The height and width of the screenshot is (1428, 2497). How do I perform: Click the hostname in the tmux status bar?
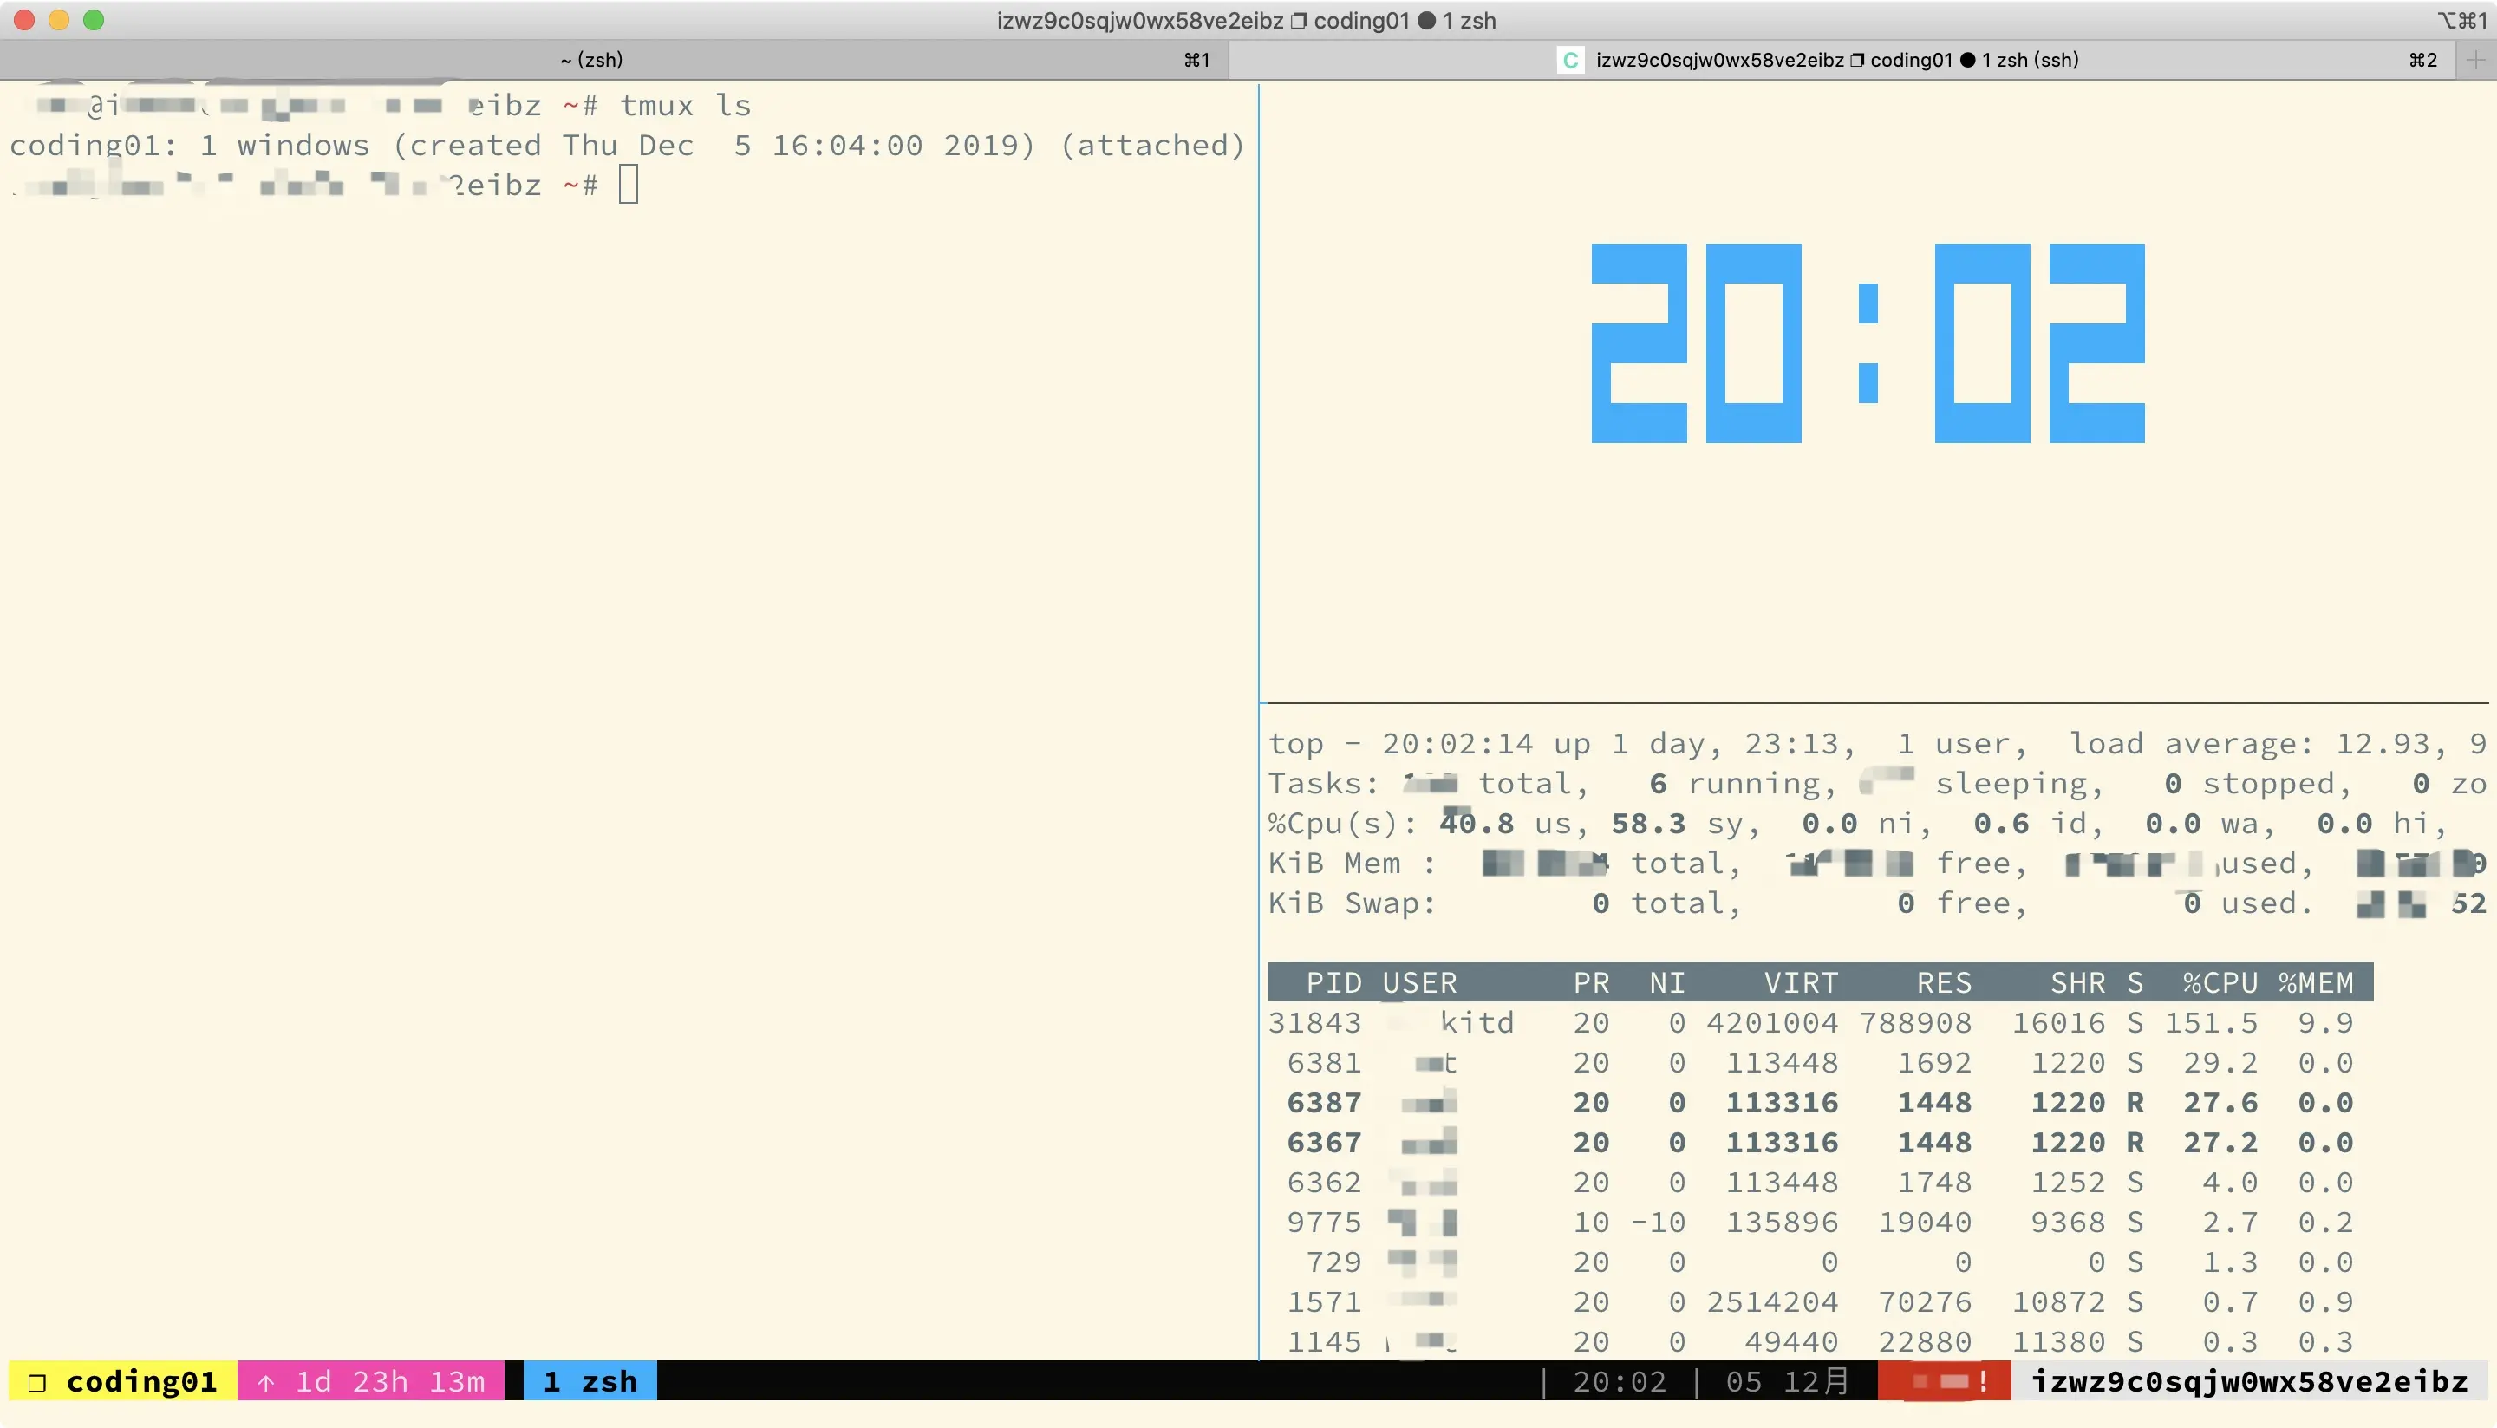(2249, 1381)
